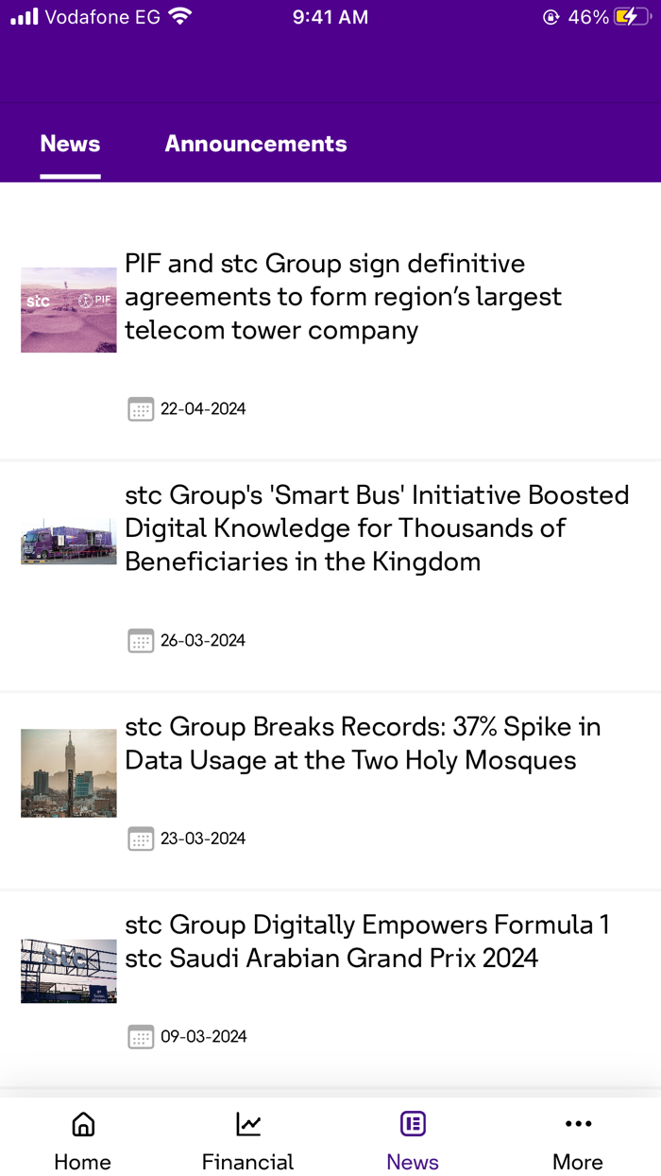The height and width of the screenshot is (1176, 661).
Task: Select the News tab at the top
Action: [70, 144]
